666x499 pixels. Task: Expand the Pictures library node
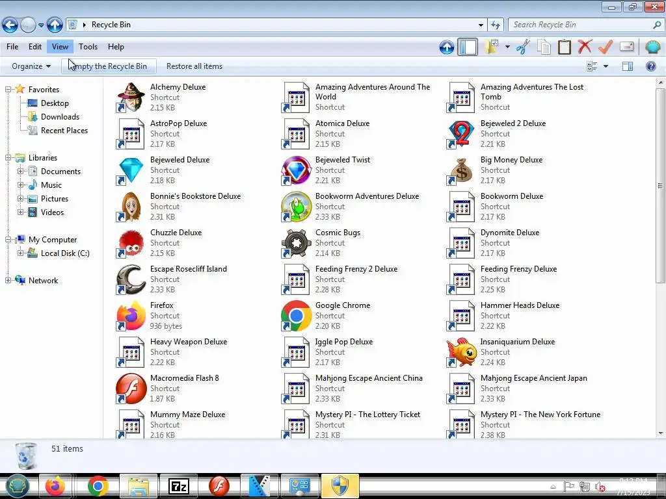[x=20, y=198]
